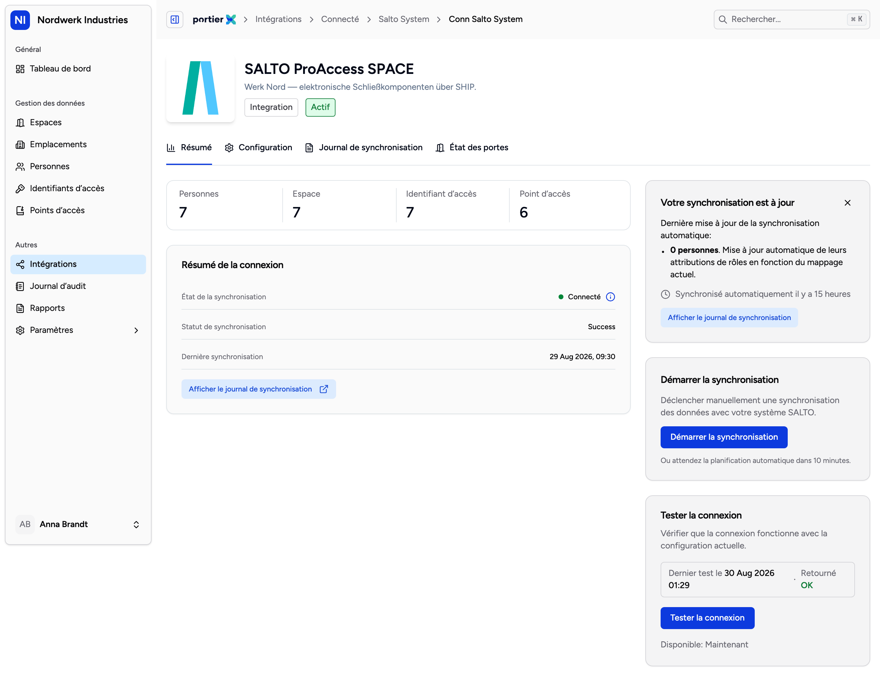Click Disponible: Maintenant text

[704, 645]
